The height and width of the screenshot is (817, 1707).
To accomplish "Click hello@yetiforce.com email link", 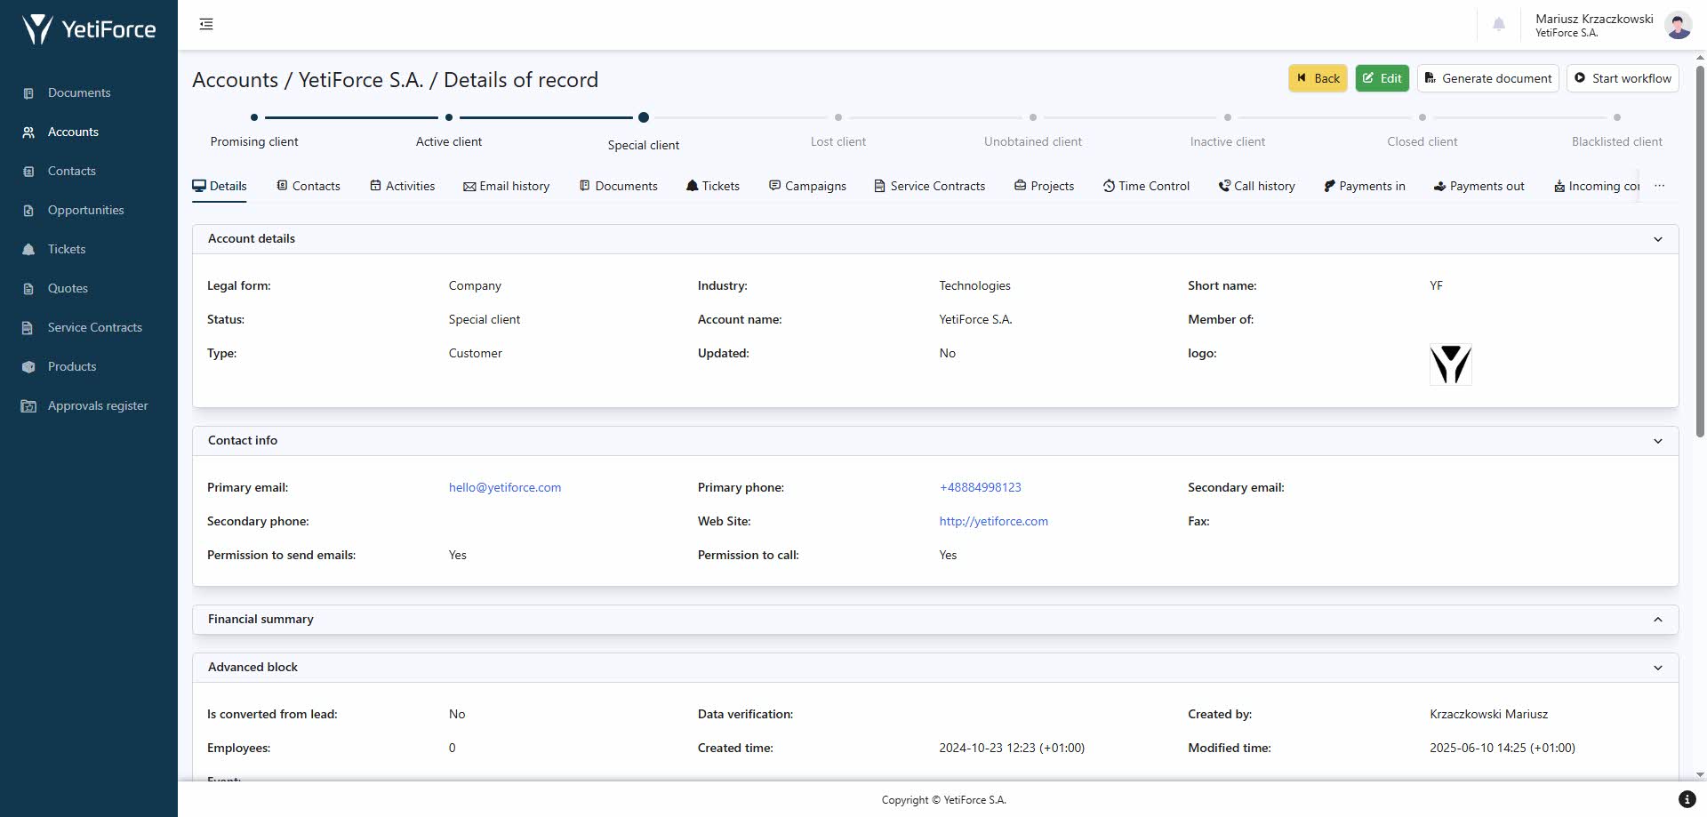I will pos(505,488).
